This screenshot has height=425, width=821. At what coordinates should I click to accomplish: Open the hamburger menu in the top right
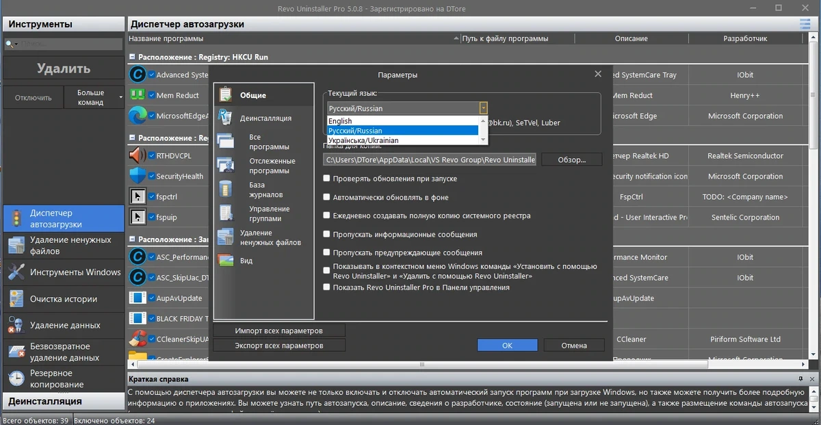tap(804, 24)
